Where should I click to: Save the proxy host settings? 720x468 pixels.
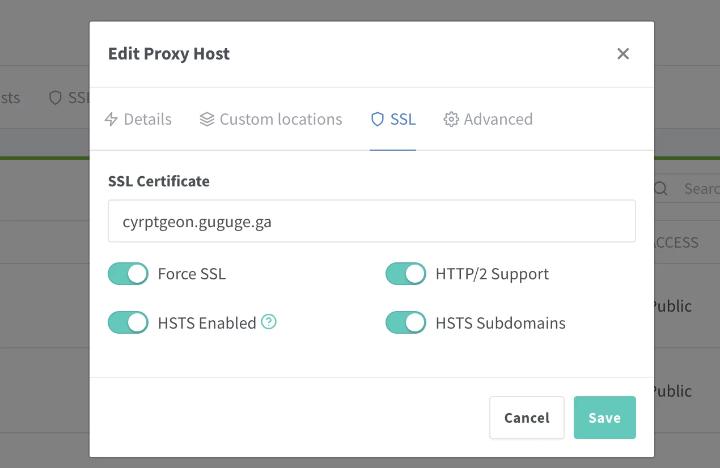click(x=604, y=418)
